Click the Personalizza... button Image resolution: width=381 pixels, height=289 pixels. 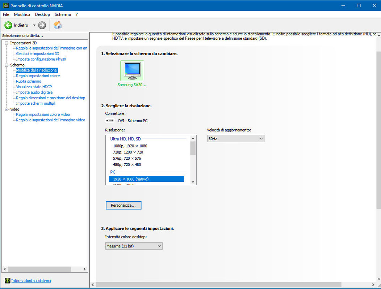(x=123, y=205)
